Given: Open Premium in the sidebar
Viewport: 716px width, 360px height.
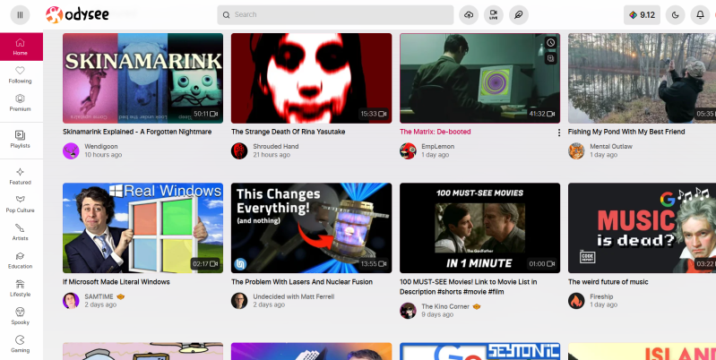Looking at the screenshot, I should coord(20,103).
